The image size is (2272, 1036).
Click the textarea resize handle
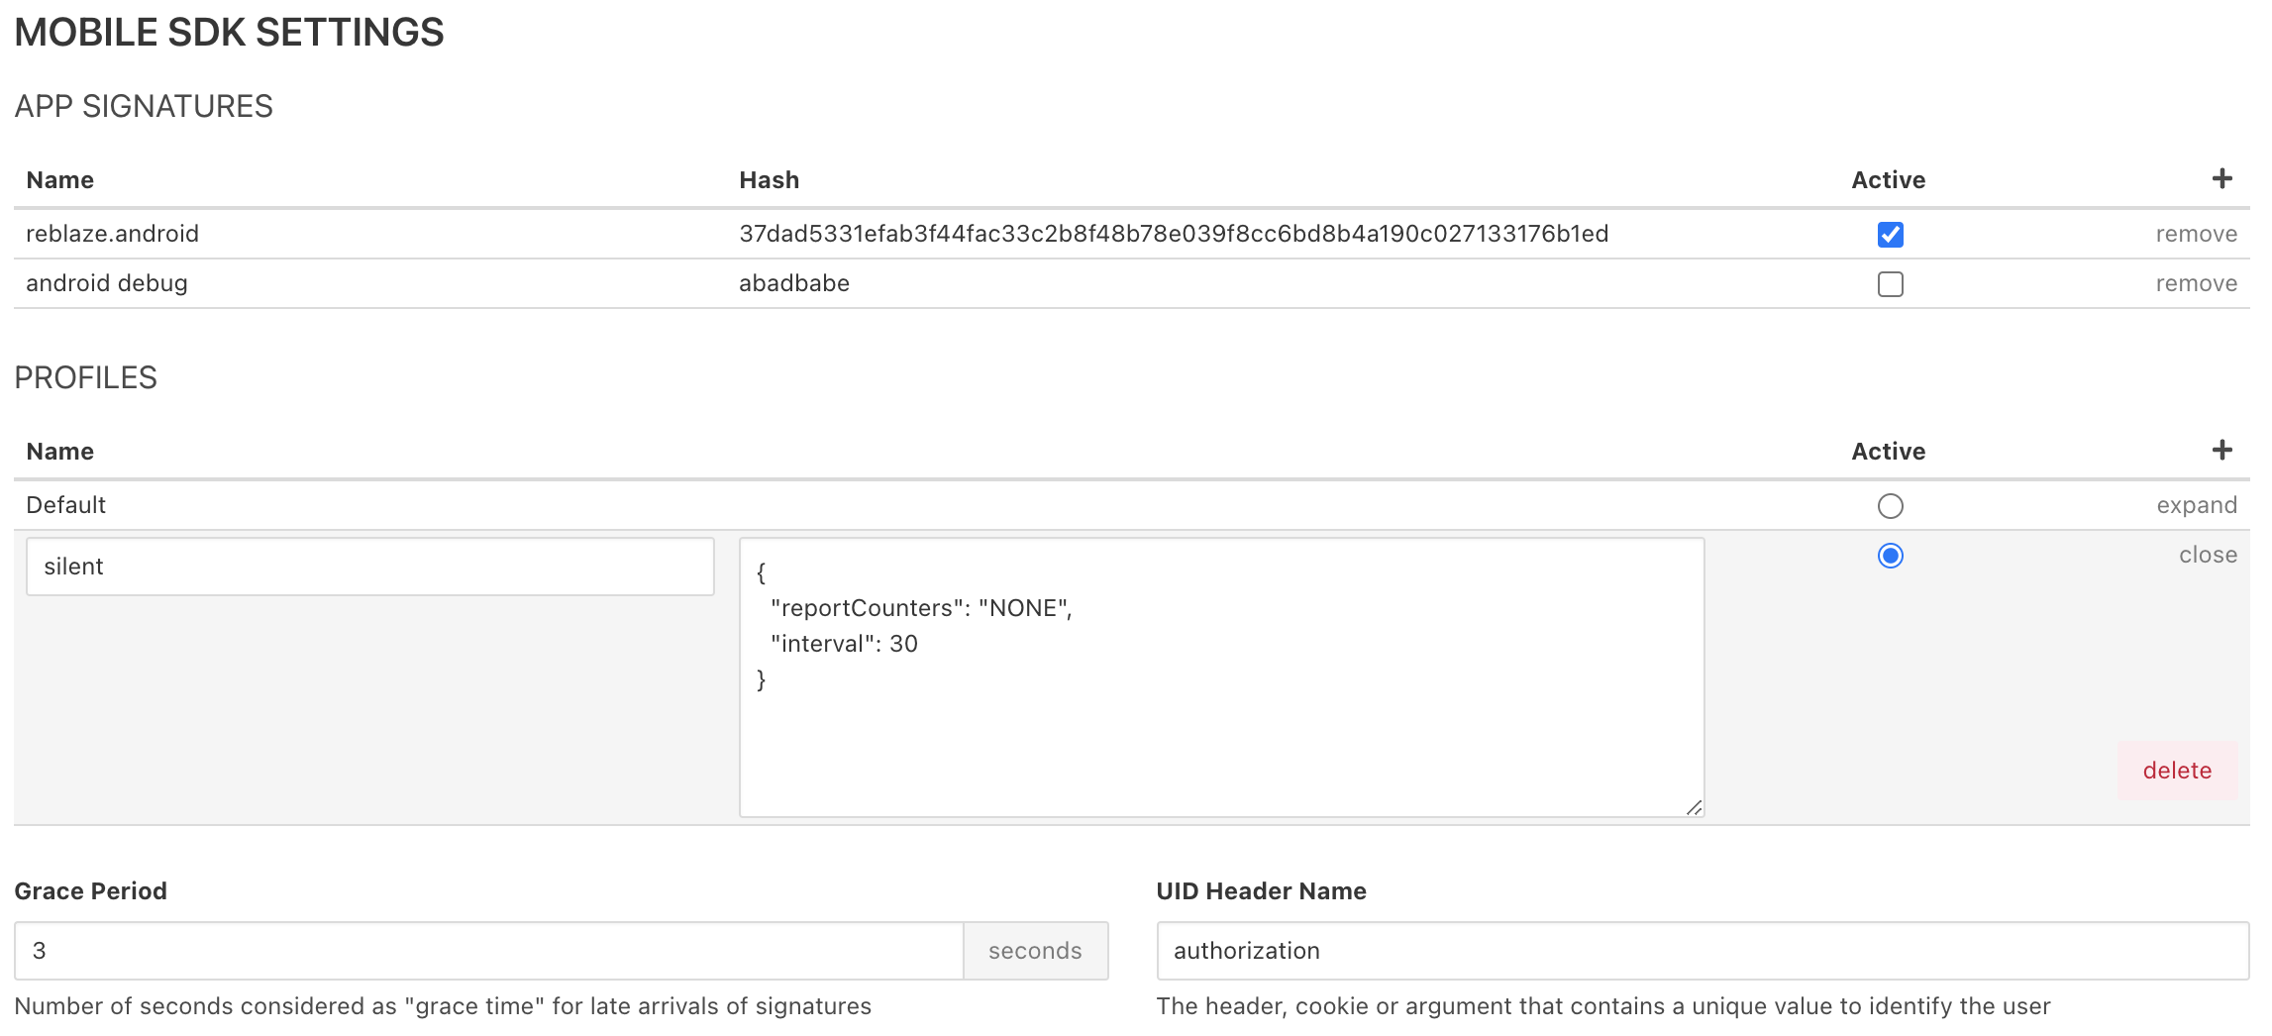[x=1694, y=808]
